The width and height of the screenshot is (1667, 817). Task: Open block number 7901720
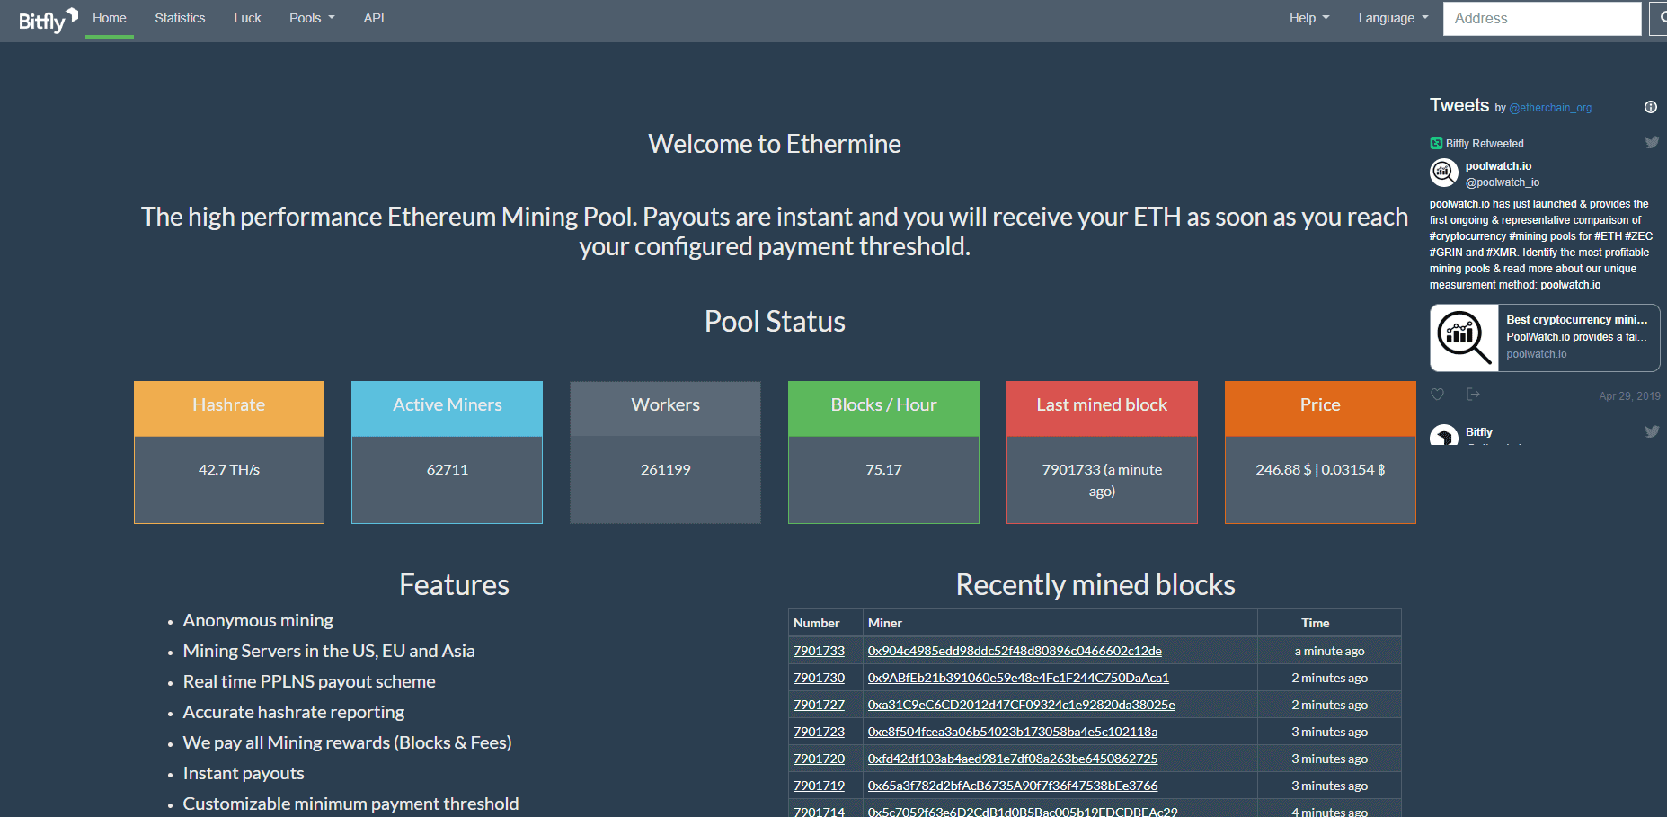[x=819, y=759]
